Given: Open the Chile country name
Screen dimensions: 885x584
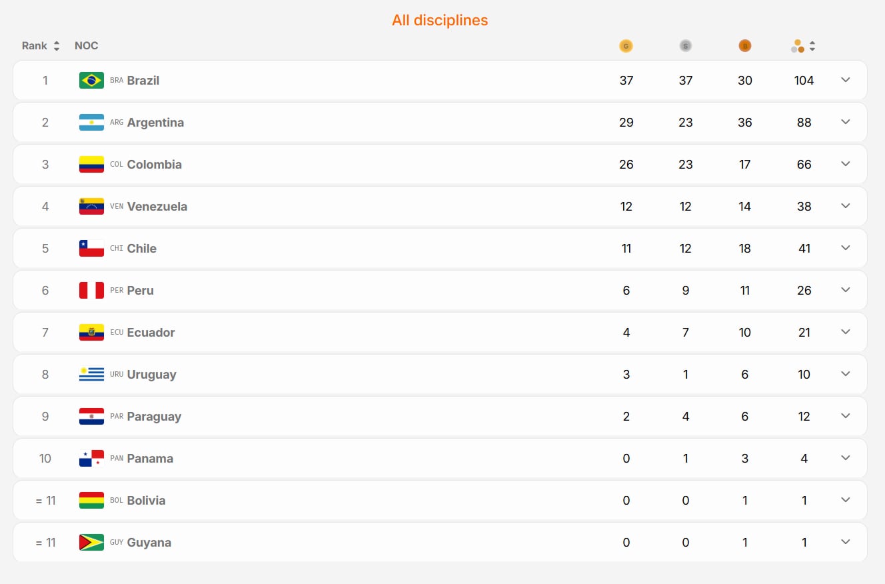Looking at the screenshot, I should [142, 249].
